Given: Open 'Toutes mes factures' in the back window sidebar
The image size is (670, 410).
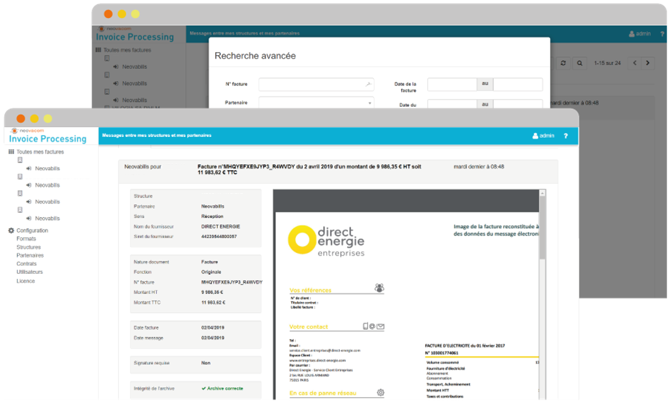Looking at the screenshot, I should [x=127, y=50].
